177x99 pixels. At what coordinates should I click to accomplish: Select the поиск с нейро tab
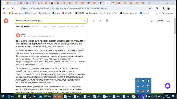click(x=23, y=26)
